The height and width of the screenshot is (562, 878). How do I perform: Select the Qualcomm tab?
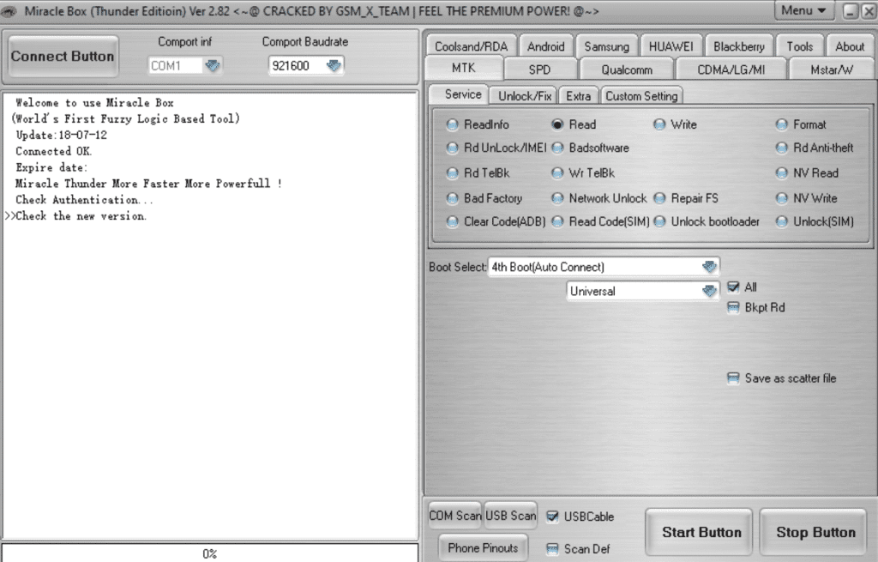coord(627,69)
